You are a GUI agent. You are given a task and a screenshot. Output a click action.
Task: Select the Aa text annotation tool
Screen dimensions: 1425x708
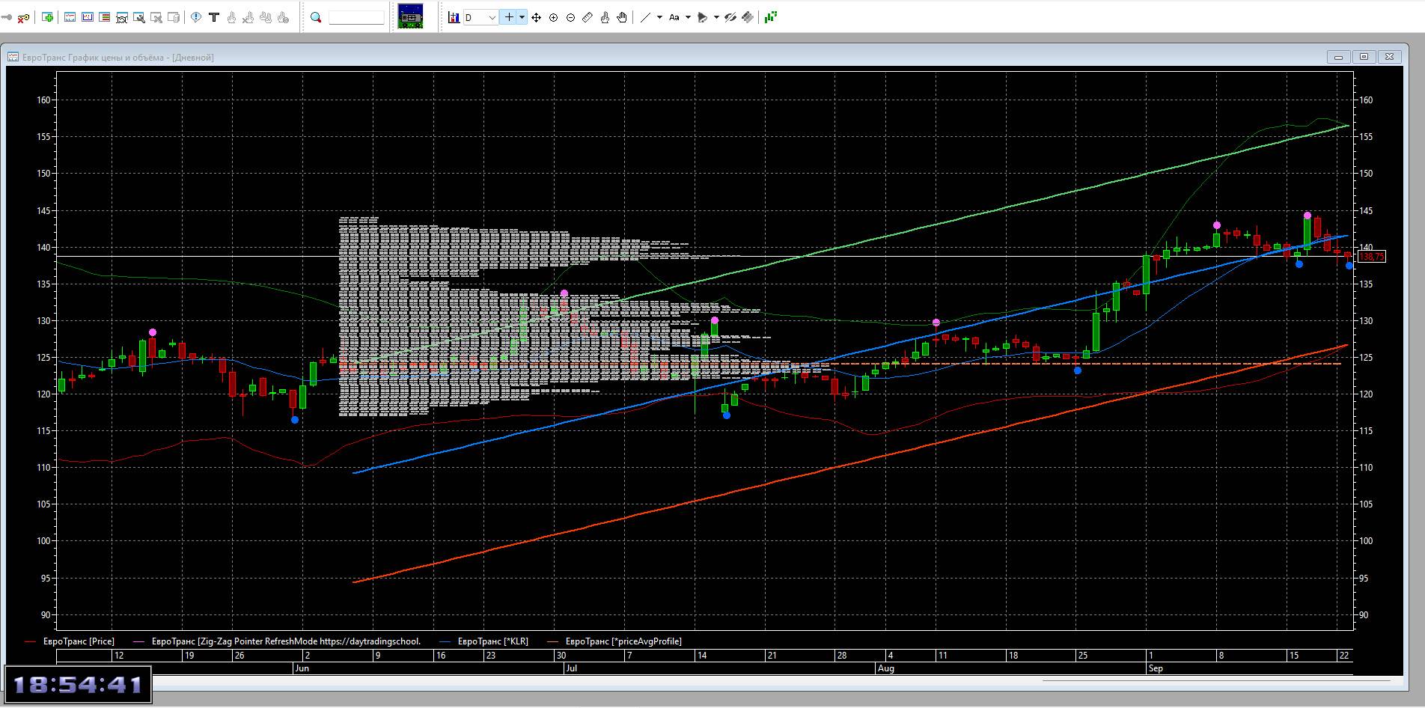674,17
